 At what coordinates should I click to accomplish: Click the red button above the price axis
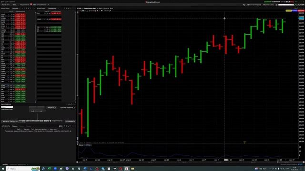click(x=301, y=10)
